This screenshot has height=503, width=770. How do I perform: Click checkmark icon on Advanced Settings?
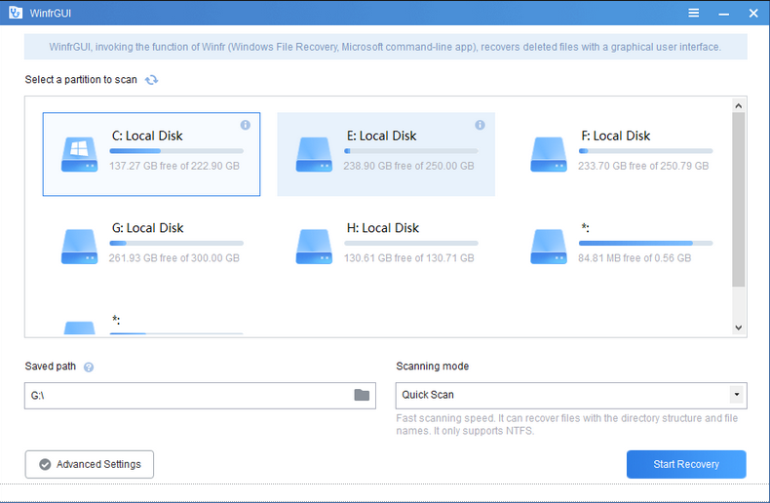pos(45,464)
